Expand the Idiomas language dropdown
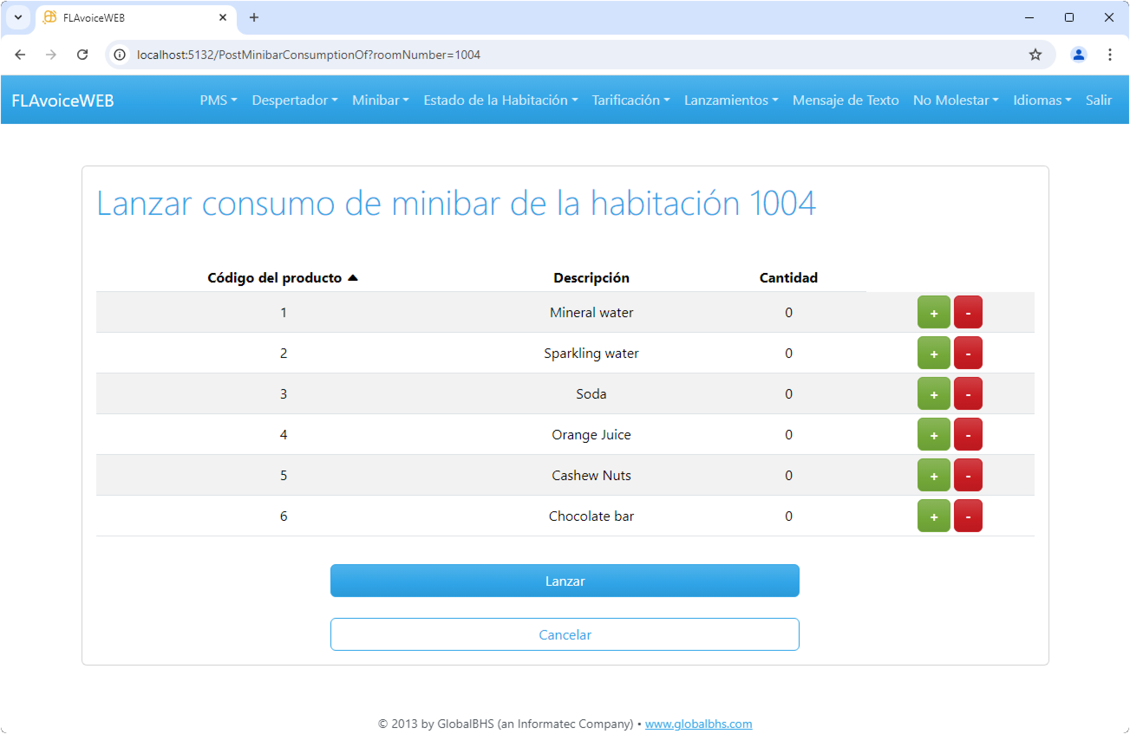Viewport: 1130px width, 734px height. click(1042, 100)
